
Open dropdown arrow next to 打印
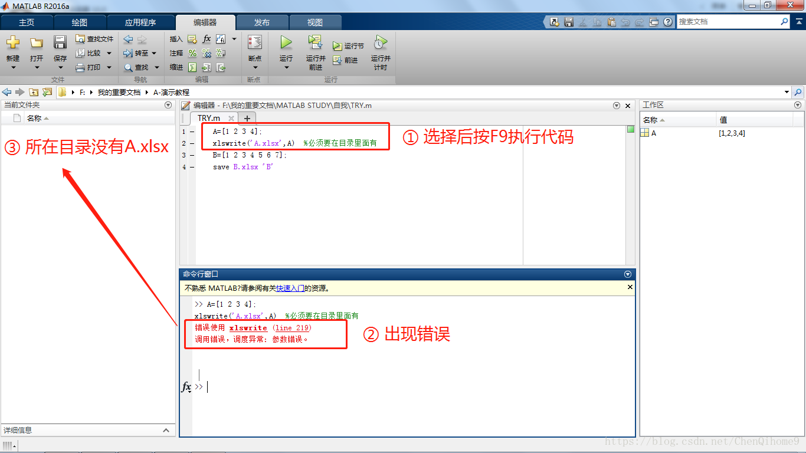tap(109, 67)
